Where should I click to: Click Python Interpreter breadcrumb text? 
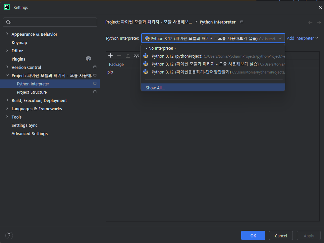click(x=218, y=22)
